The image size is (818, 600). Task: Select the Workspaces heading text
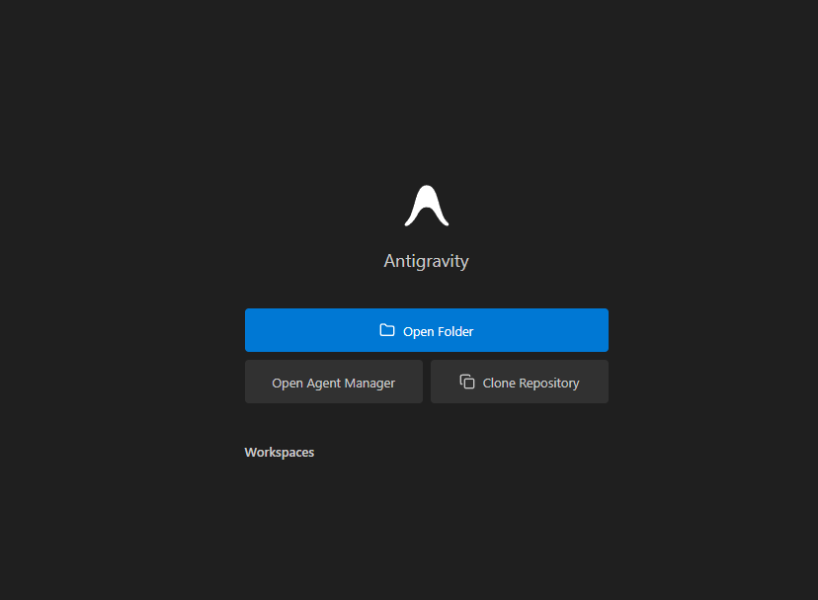click(x=280, y=452)
